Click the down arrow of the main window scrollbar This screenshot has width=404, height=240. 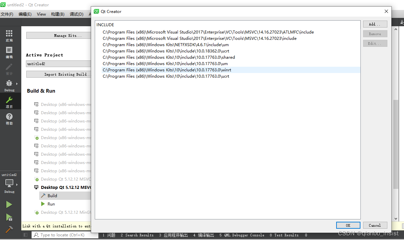396,219
